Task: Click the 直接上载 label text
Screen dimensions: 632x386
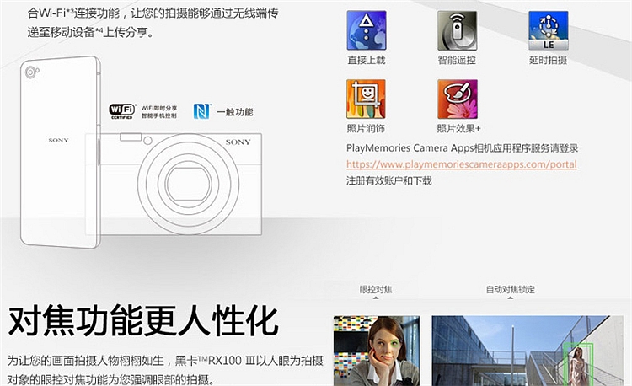Action: click(367, 60)
